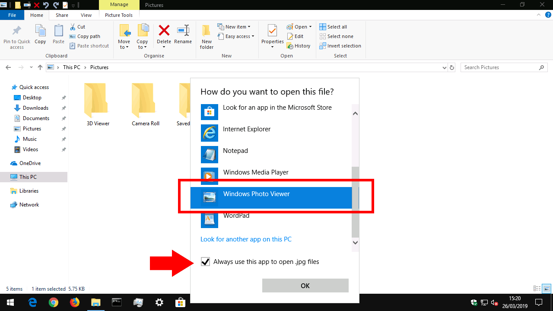Choose WordPad to open file

pos(271,219)
